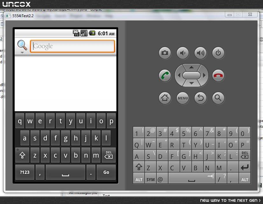Tap the on-screen 'w' key
Image resolution: width=263 pixels, height=204 pixels.
click(x=30, y=121)
